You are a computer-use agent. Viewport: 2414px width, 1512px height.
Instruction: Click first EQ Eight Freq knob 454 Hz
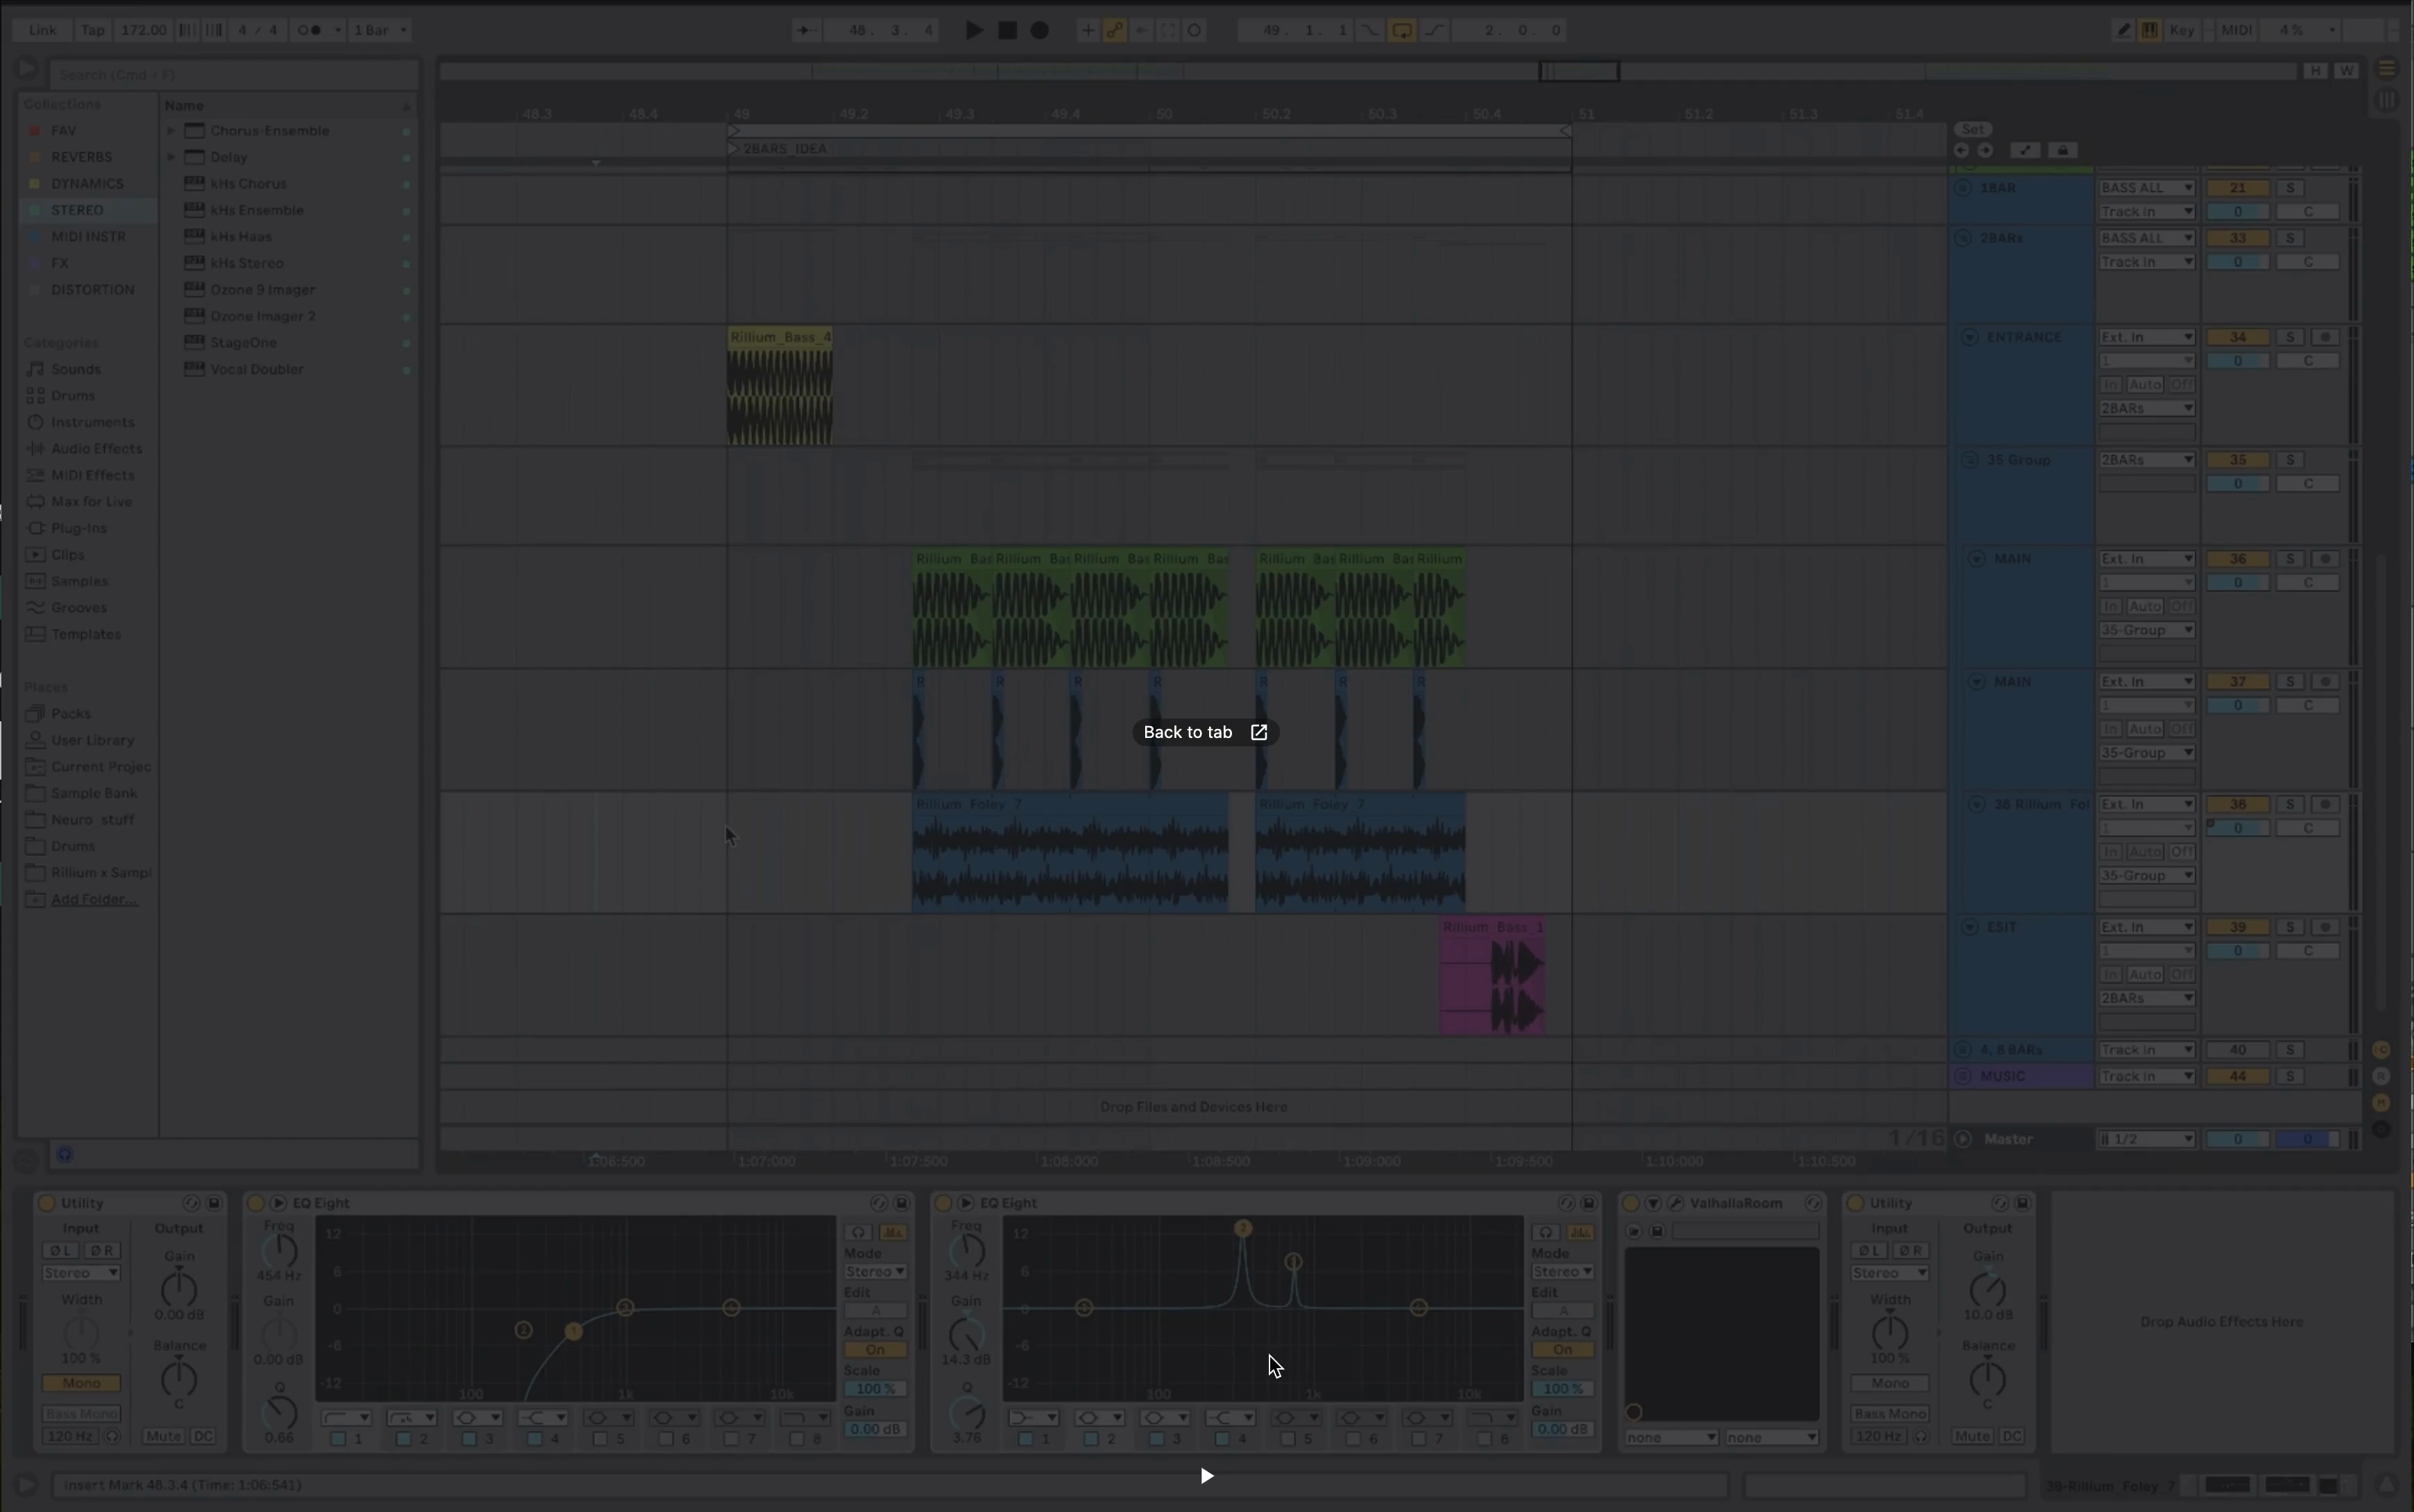280,1250
